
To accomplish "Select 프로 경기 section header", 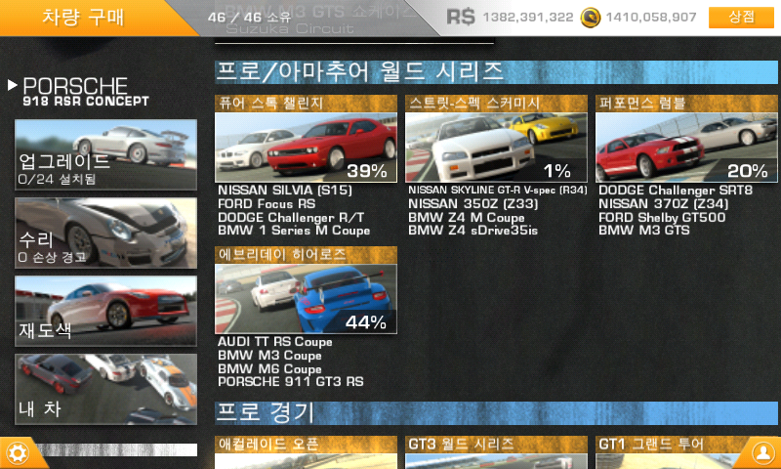I will [496, 413].
